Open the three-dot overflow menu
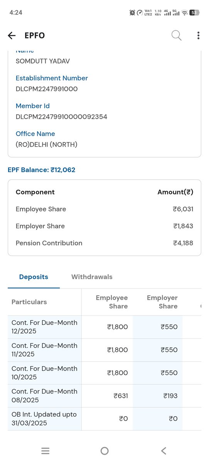 (198, 36)
